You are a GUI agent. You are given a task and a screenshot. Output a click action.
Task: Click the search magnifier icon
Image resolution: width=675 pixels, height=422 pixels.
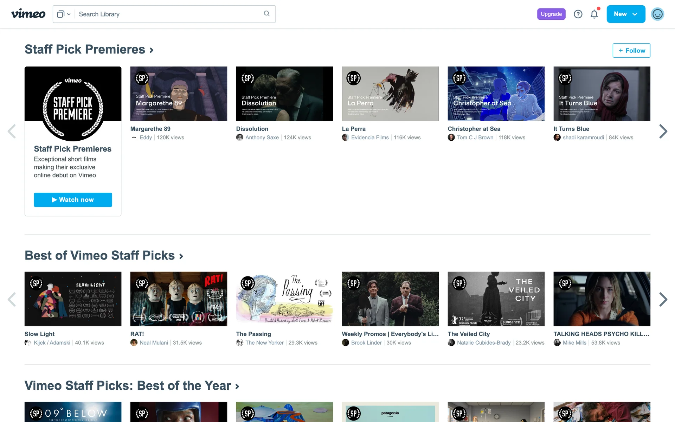point(267,14)
